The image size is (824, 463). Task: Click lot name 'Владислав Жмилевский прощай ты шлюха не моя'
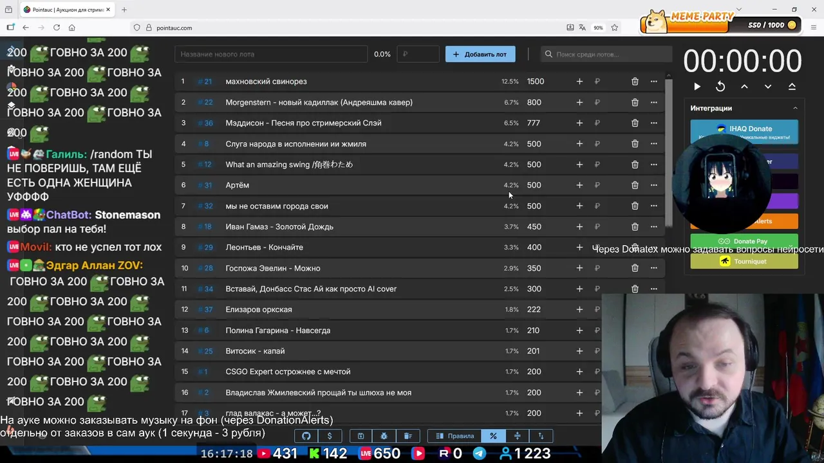pyautogui.click(x=318, y=392)
